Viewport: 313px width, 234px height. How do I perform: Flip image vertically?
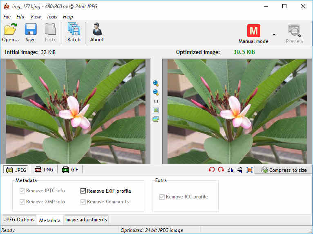240,170
